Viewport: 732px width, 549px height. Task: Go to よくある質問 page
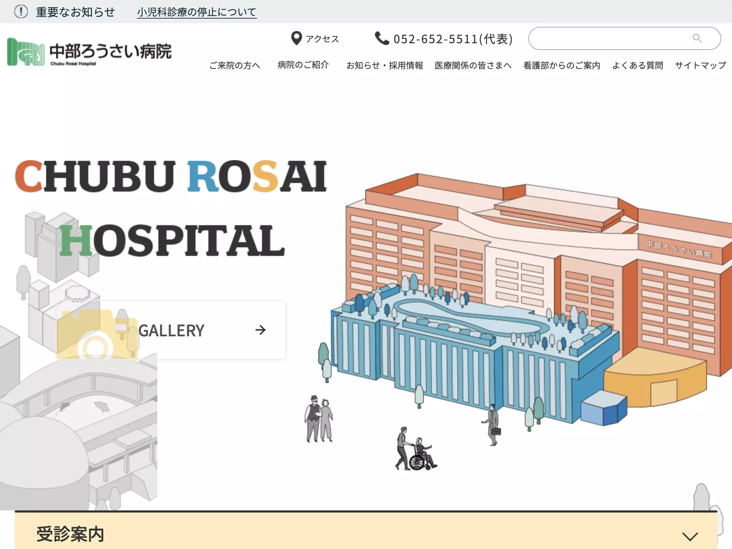click(638, 65)
